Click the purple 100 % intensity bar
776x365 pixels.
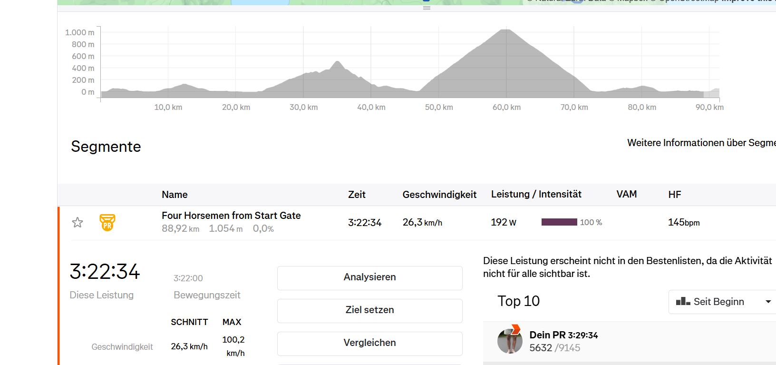[559, 222]
